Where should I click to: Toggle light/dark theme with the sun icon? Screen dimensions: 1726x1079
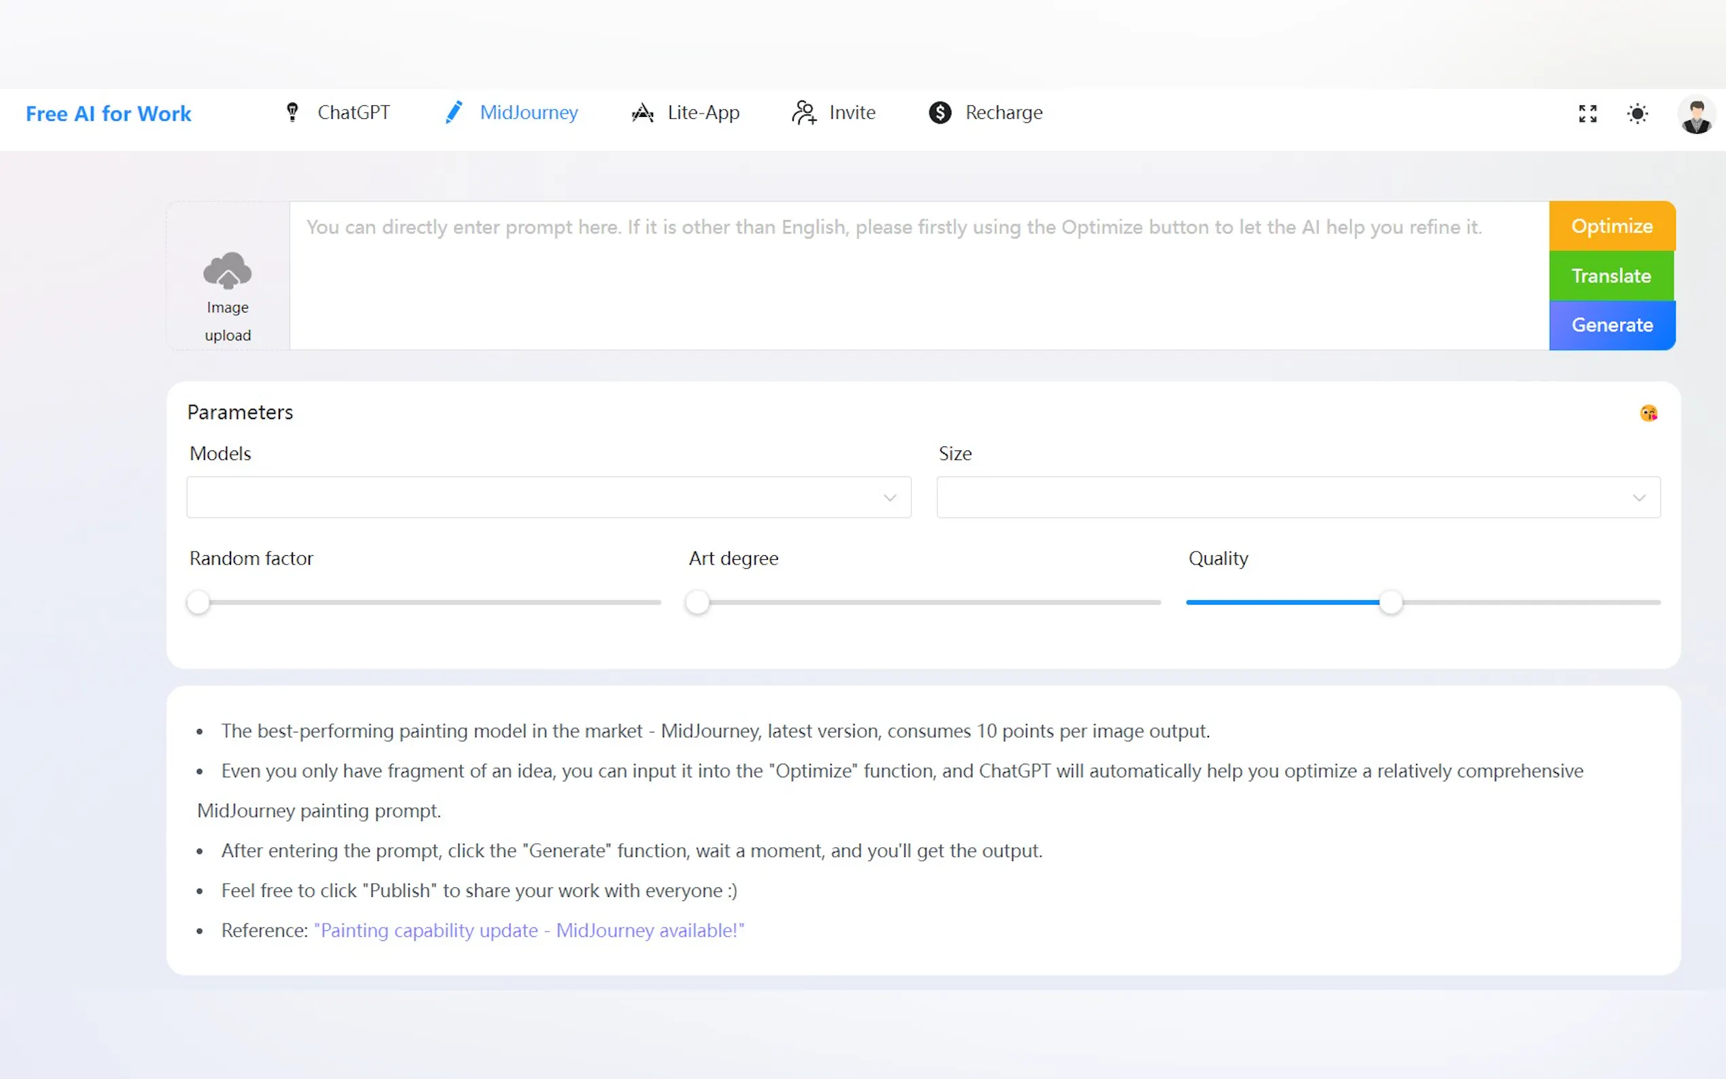tap(1638, 113)
